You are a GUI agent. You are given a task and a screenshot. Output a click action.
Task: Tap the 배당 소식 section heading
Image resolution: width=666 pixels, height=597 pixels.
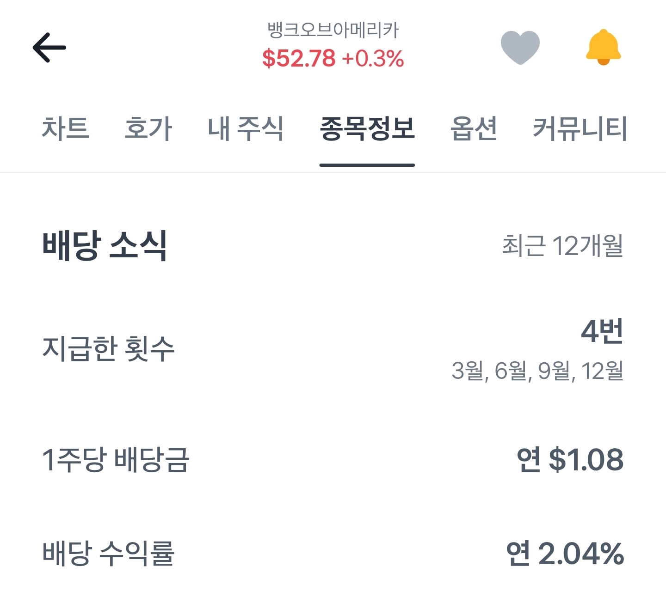105,245
